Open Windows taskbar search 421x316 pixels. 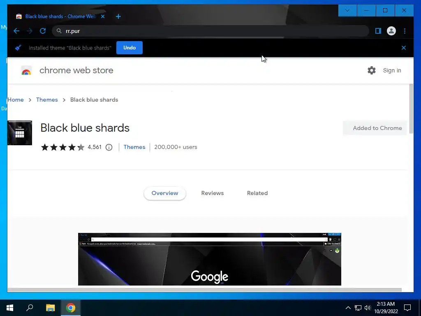30,308
